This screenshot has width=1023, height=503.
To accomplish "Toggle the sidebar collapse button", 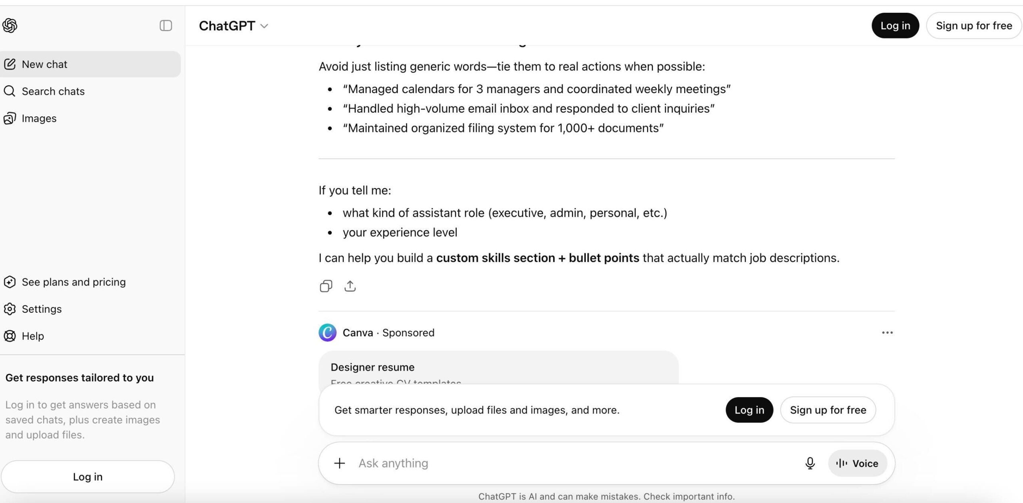I will [165, 26].
